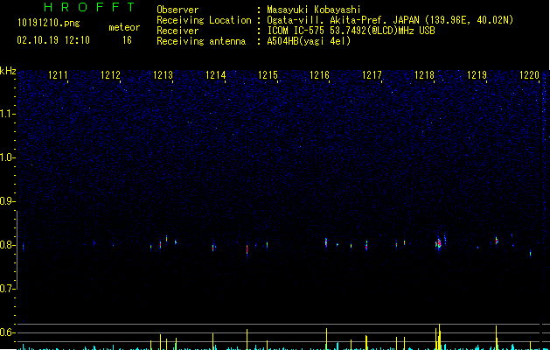The height and width of the screenshot is (350, 550).
Task: Select location text Ogata-vill. Akita-Pref. JAPAN
Action: point(343,20)
